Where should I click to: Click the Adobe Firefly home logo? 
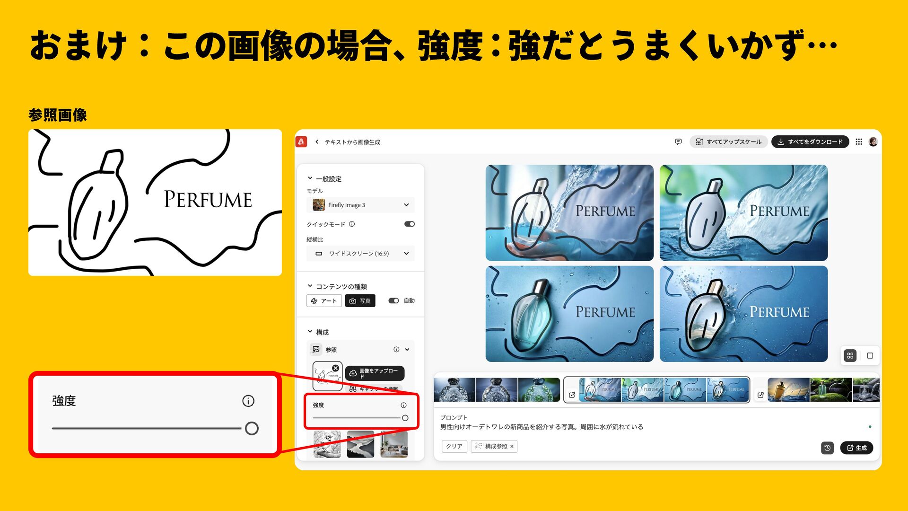(301, 141)
